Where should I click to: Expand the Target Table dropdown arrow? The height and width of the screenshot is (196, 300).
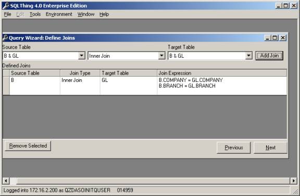pos(248,56)
